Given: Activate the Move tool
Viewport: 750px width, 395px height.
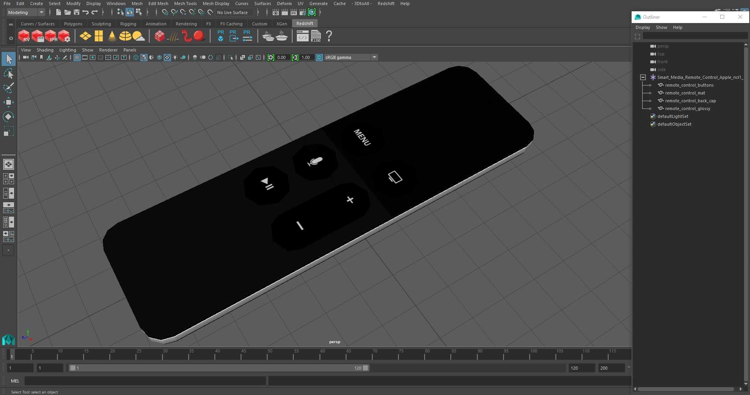Looking at the screenshot, I should coord(9,102).
